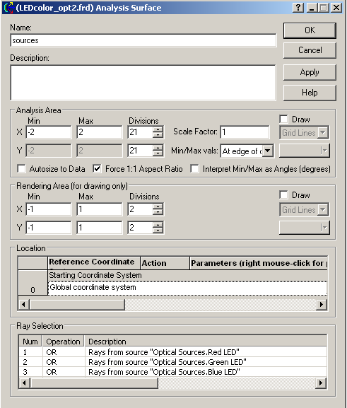Click Location scrollbar left arrow

tap(24, 305)
